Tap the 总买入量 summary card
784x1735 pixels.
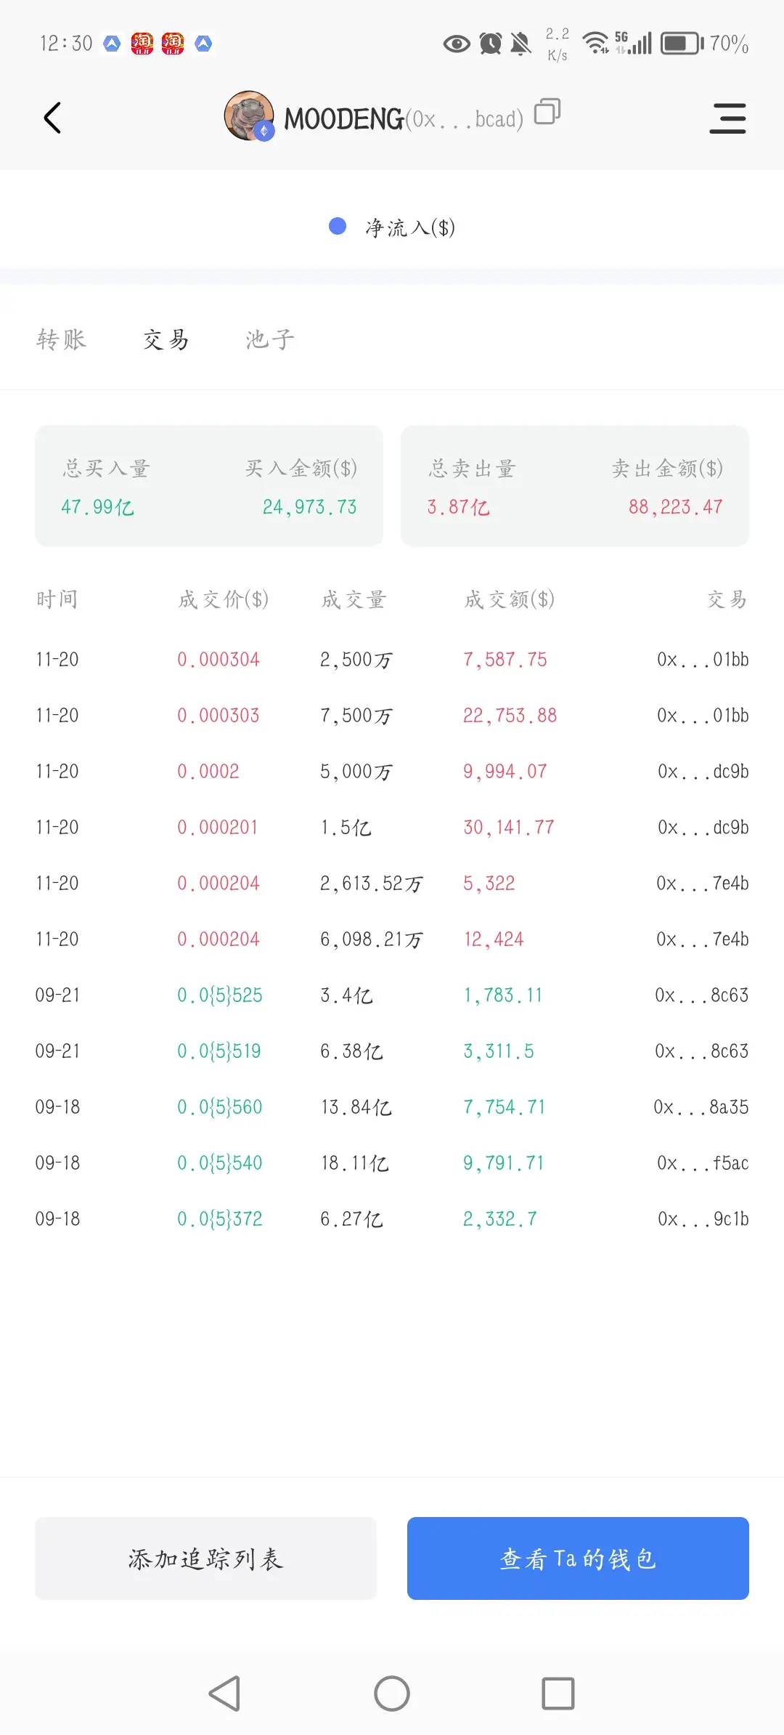[x=209, y=486]
